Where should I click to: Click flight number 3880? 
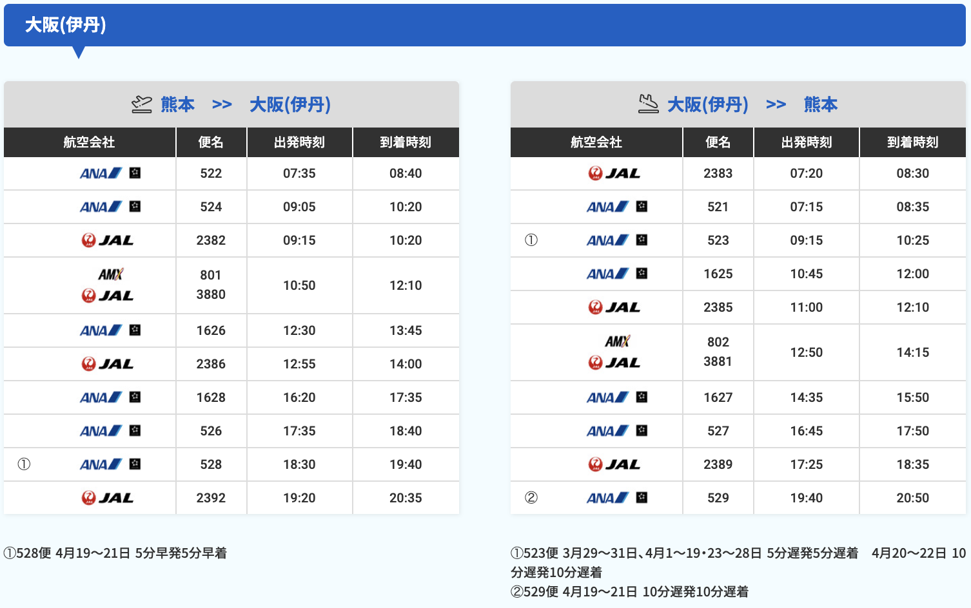point(211,294)
